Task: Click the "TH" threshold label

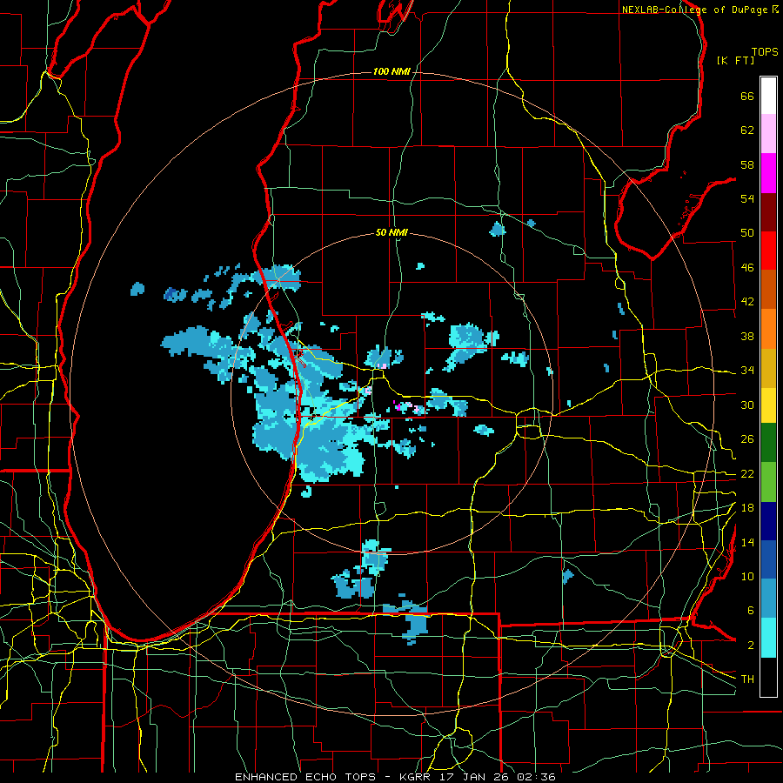Action: point(747,679)
